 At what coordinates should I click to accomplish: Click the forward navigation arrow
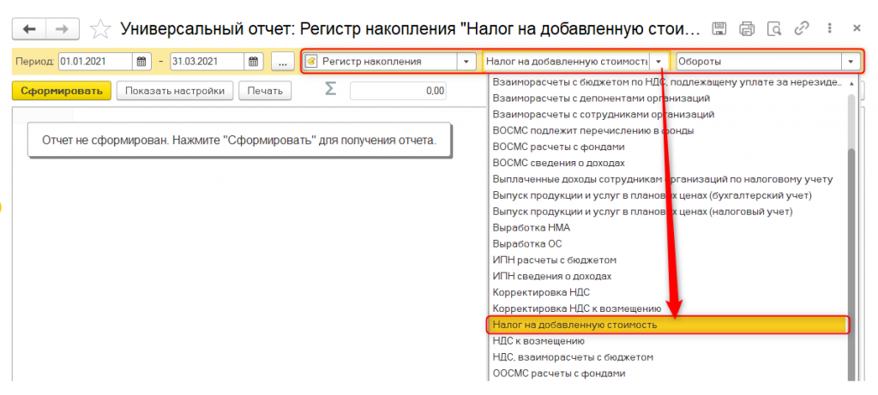[63, 29]
